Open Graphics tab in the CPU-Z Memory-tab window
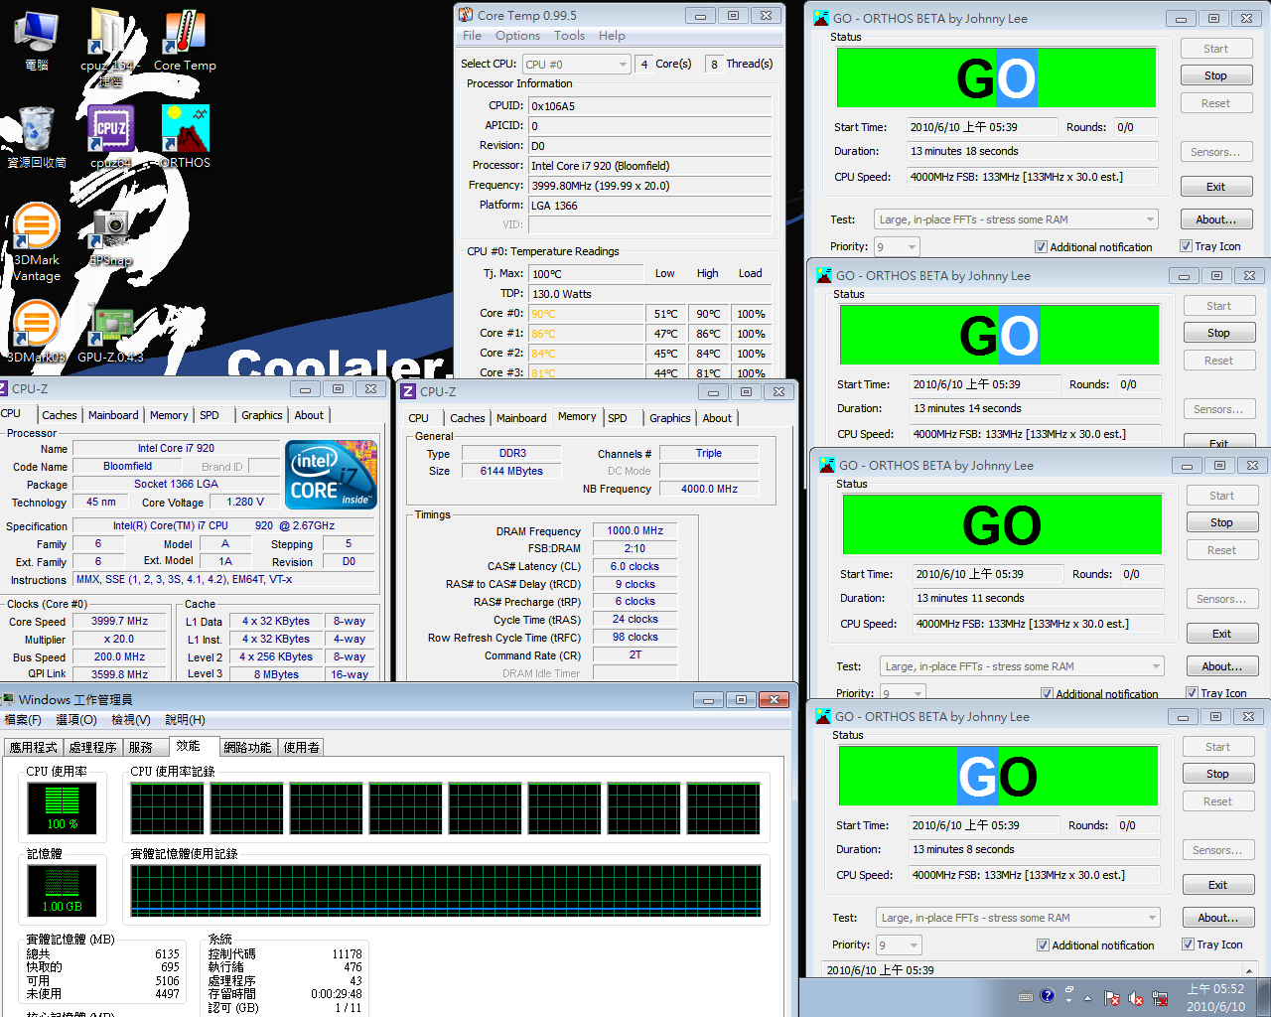 coord(670,418)
